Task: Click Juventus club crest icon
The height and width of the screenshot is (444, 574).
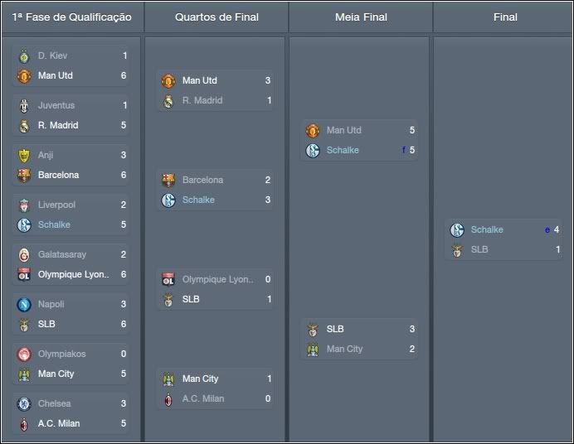Action: pyautogui.click(x=24, y=105)
